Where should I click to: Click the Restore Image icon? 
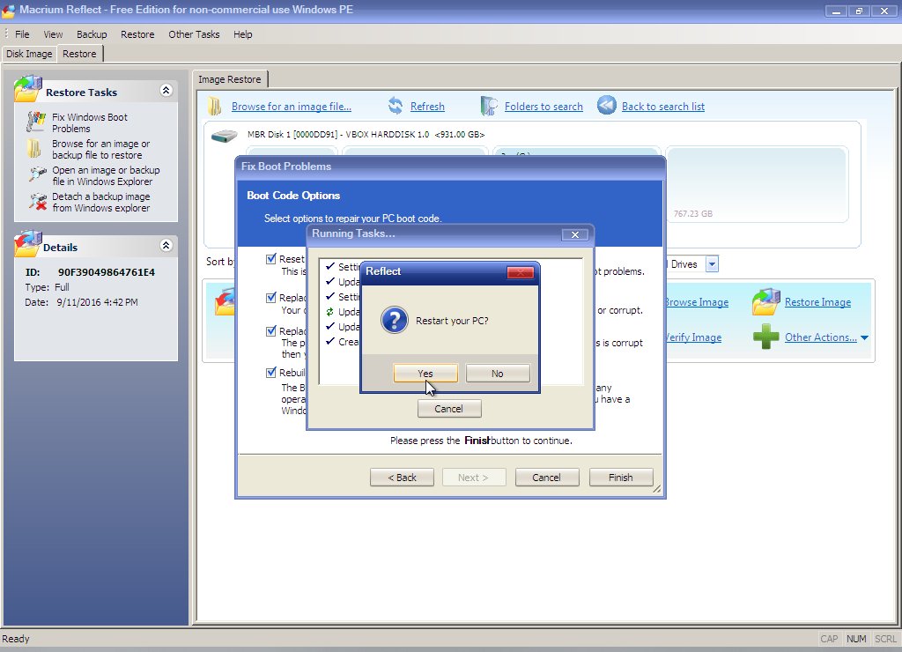pyautogui.click(x=765, y=302)
